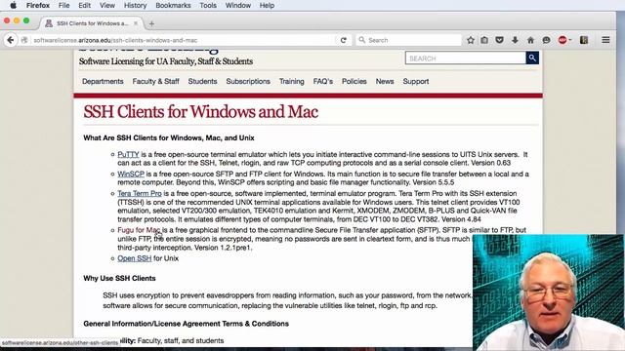Click 'What Are SSH Clients' subheading
The width and height of the screenshot is (625, 351).
[x=169, y=137]
